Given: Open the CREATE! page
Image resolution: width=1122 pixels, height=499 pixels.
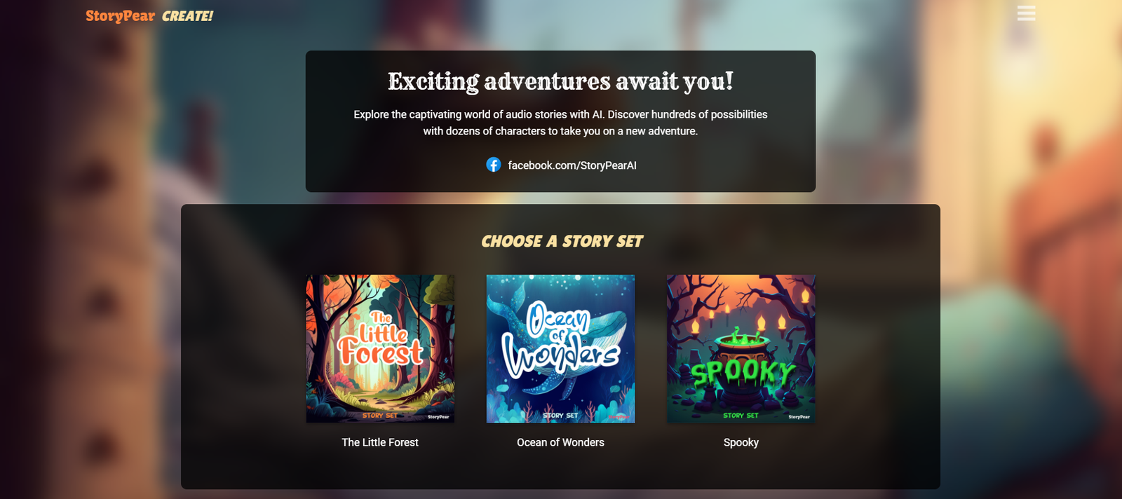Looking at the screenshot, I should tap(187, 16).
